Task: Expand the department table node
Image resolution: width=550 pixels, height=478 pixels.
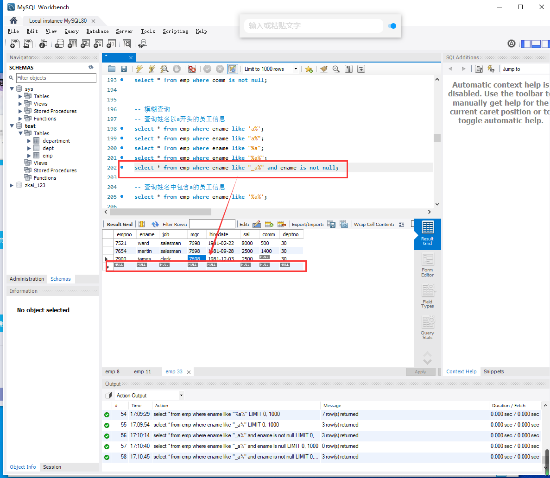Action: point(29,141)
